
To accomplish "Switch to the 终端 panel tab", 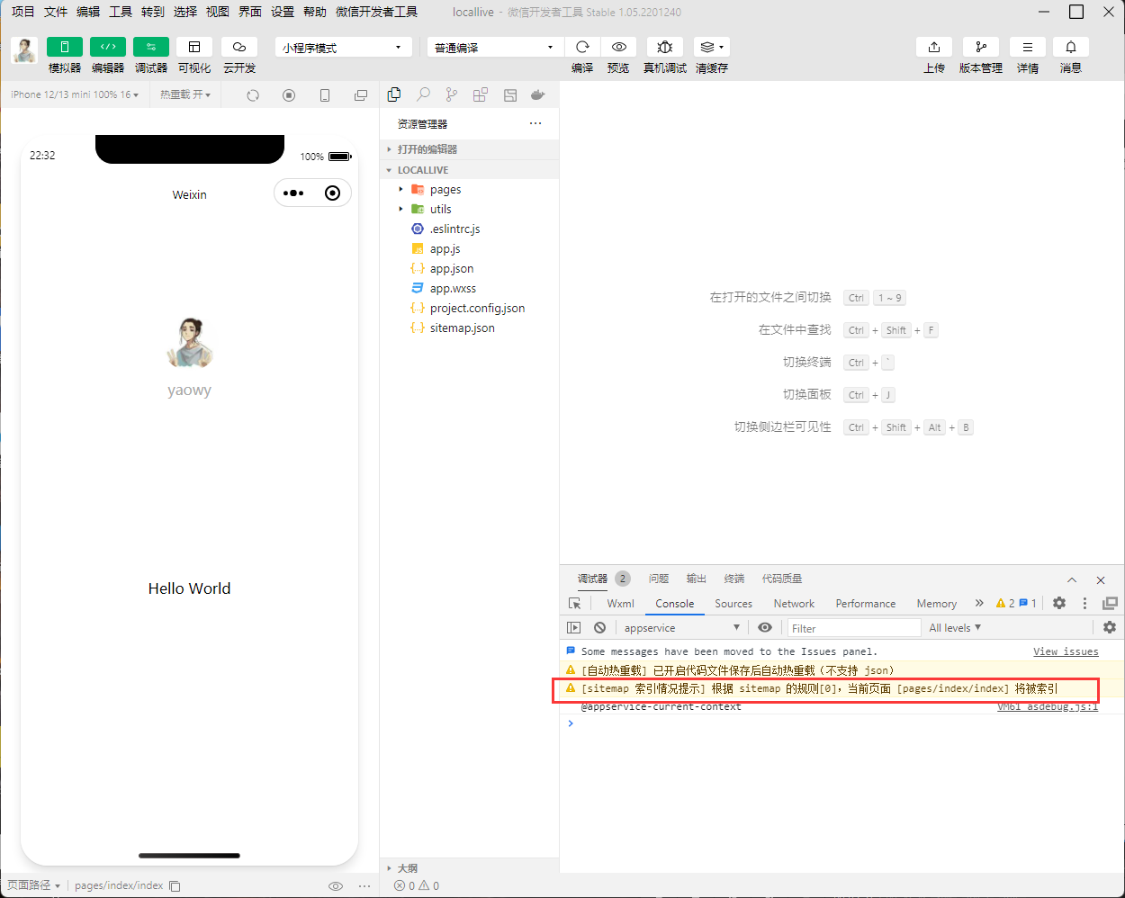I will [x=734, y=579].
